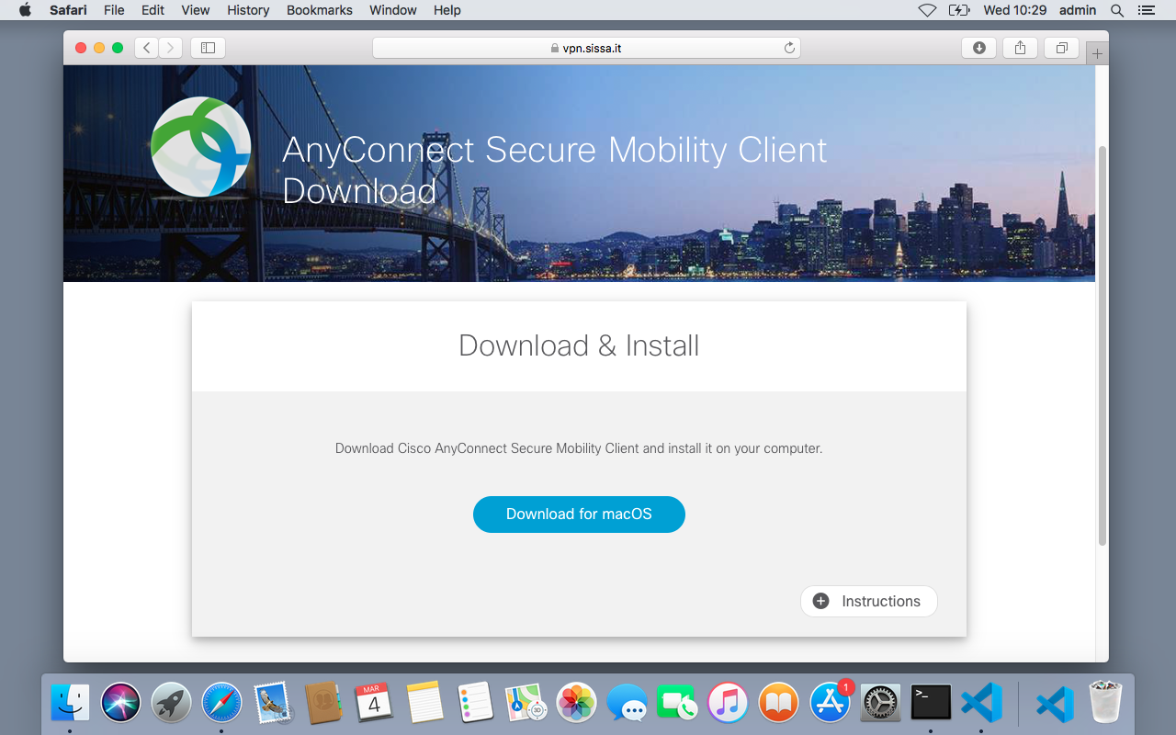Open Notification Center menu bar icon

tap(1146, 10)
